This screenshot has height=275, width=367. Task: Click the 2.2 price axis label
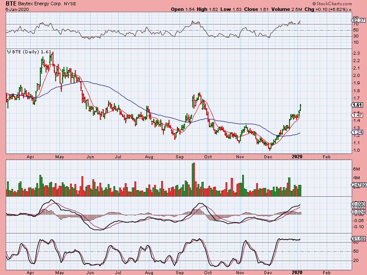pos(356,61)
